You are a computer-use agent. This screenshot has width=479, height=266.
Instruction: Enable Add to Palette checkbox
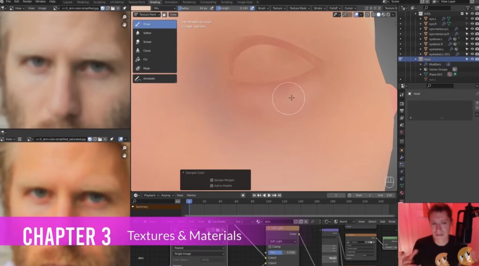[x=212, y=186]
